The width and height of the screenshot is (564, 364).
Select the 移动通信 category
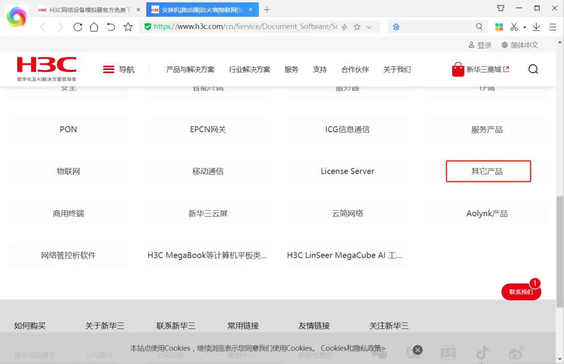tap(208, 171)
